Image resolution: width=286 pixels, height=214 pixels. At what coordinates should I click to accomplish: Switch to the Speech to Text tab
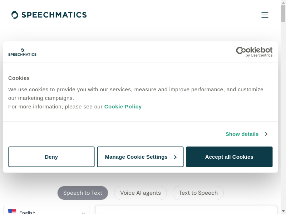[x=83, y=193]
